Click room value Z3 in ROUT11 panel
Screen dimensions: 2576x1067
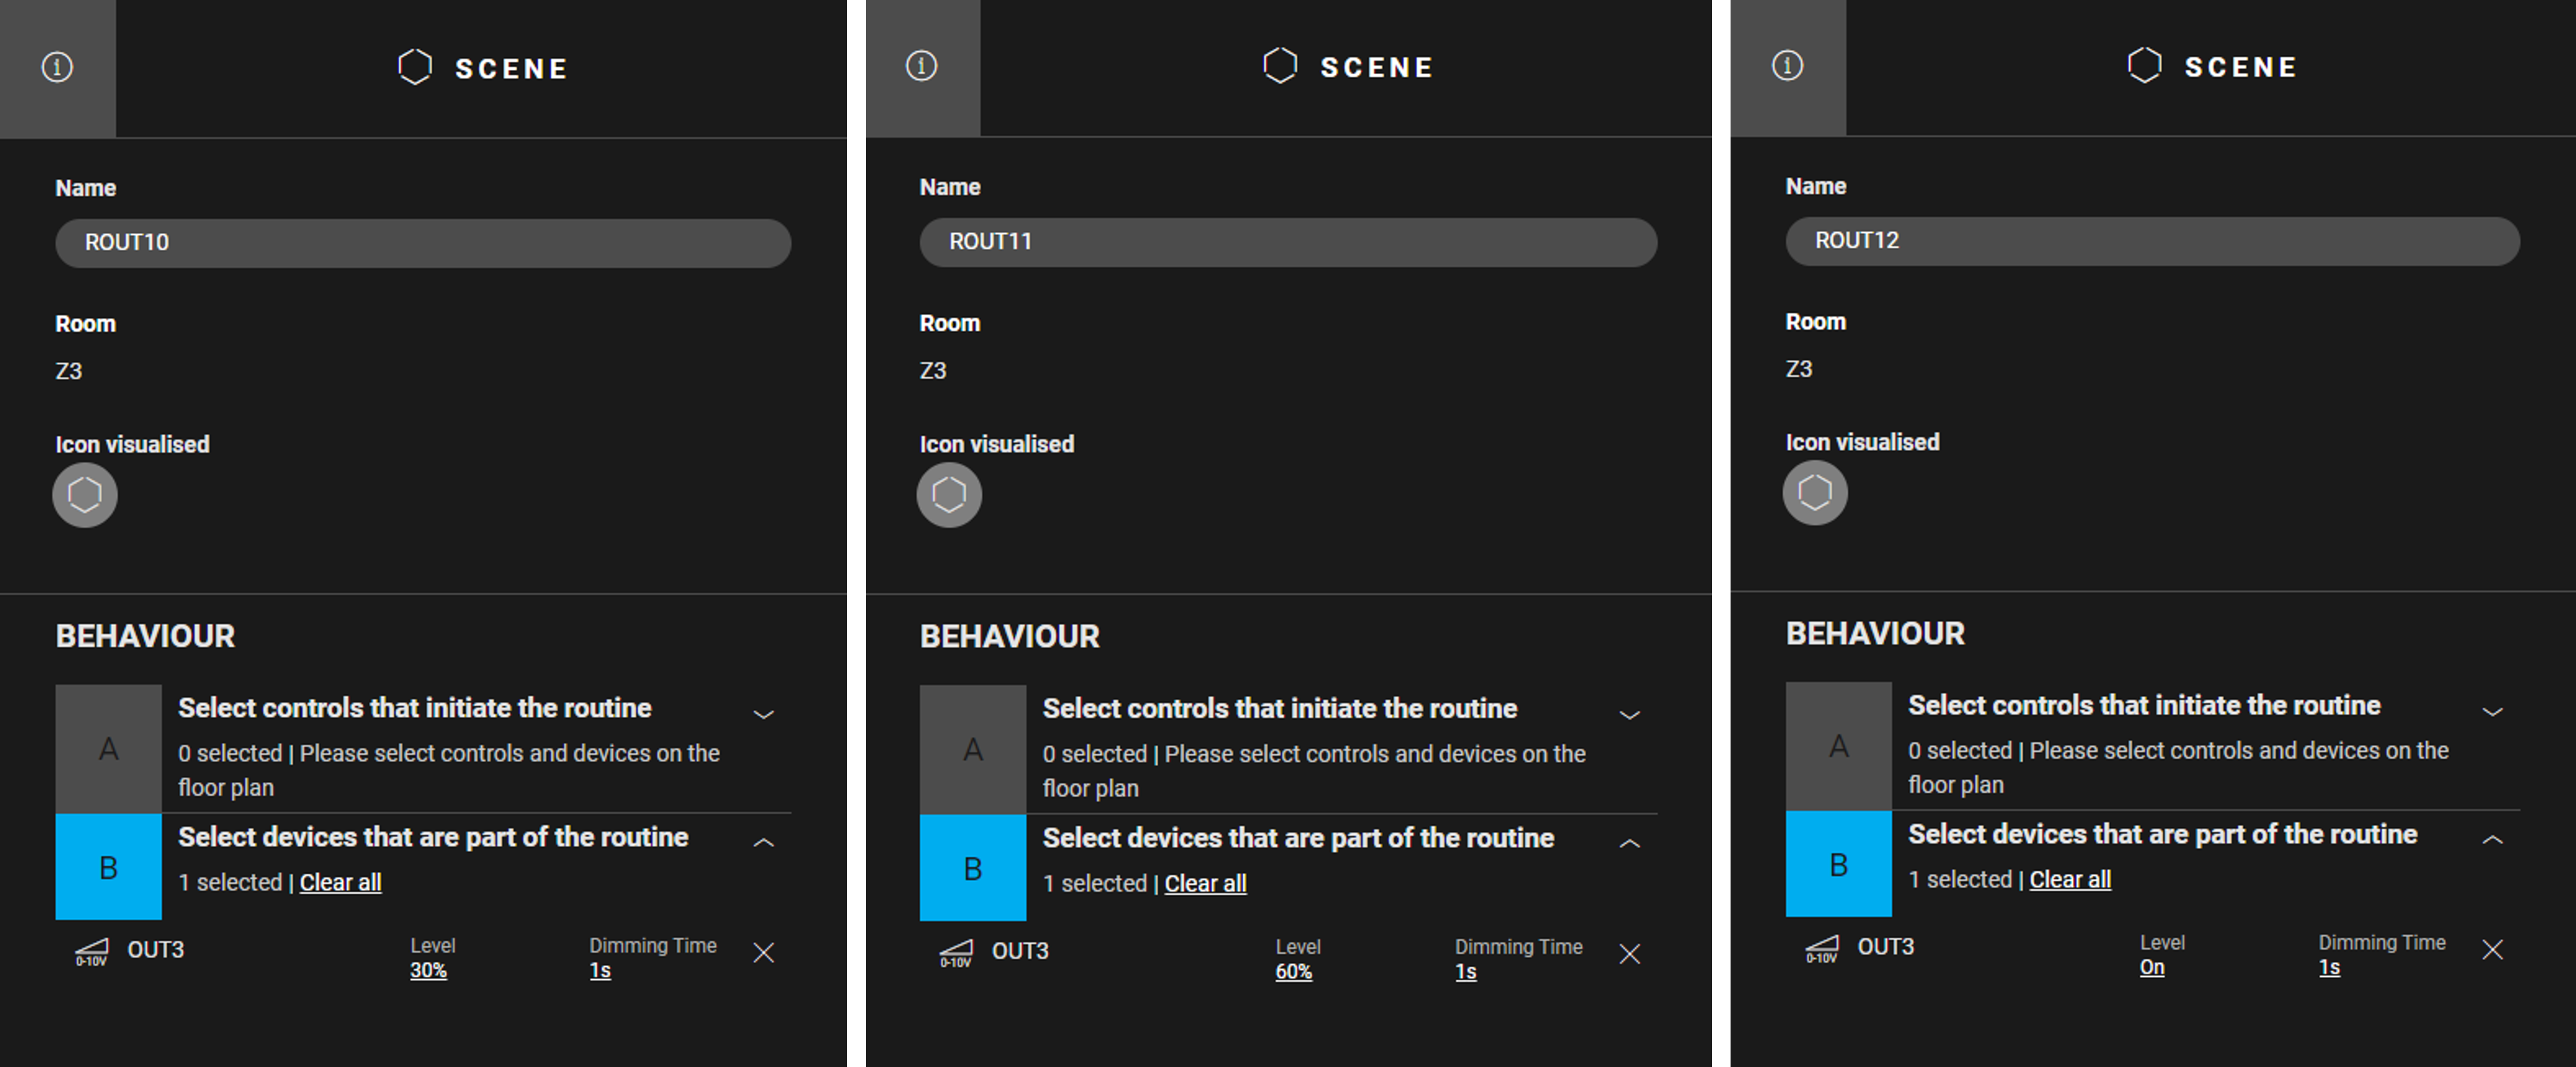point(933,370)
